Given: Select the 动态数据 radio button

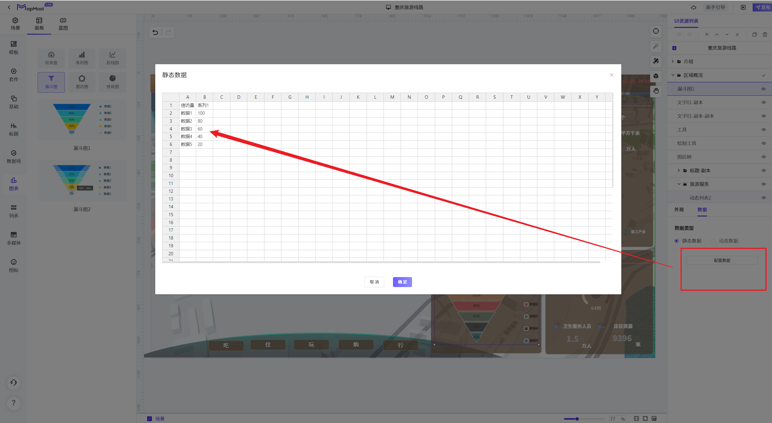Looking at the screenshot, I should 713,241.
